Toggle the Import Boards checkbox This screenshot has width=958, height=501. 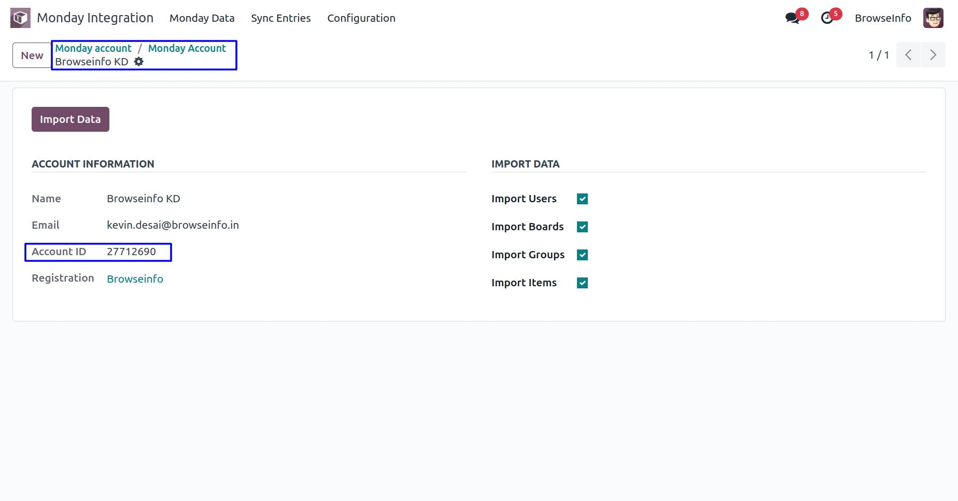582,227
